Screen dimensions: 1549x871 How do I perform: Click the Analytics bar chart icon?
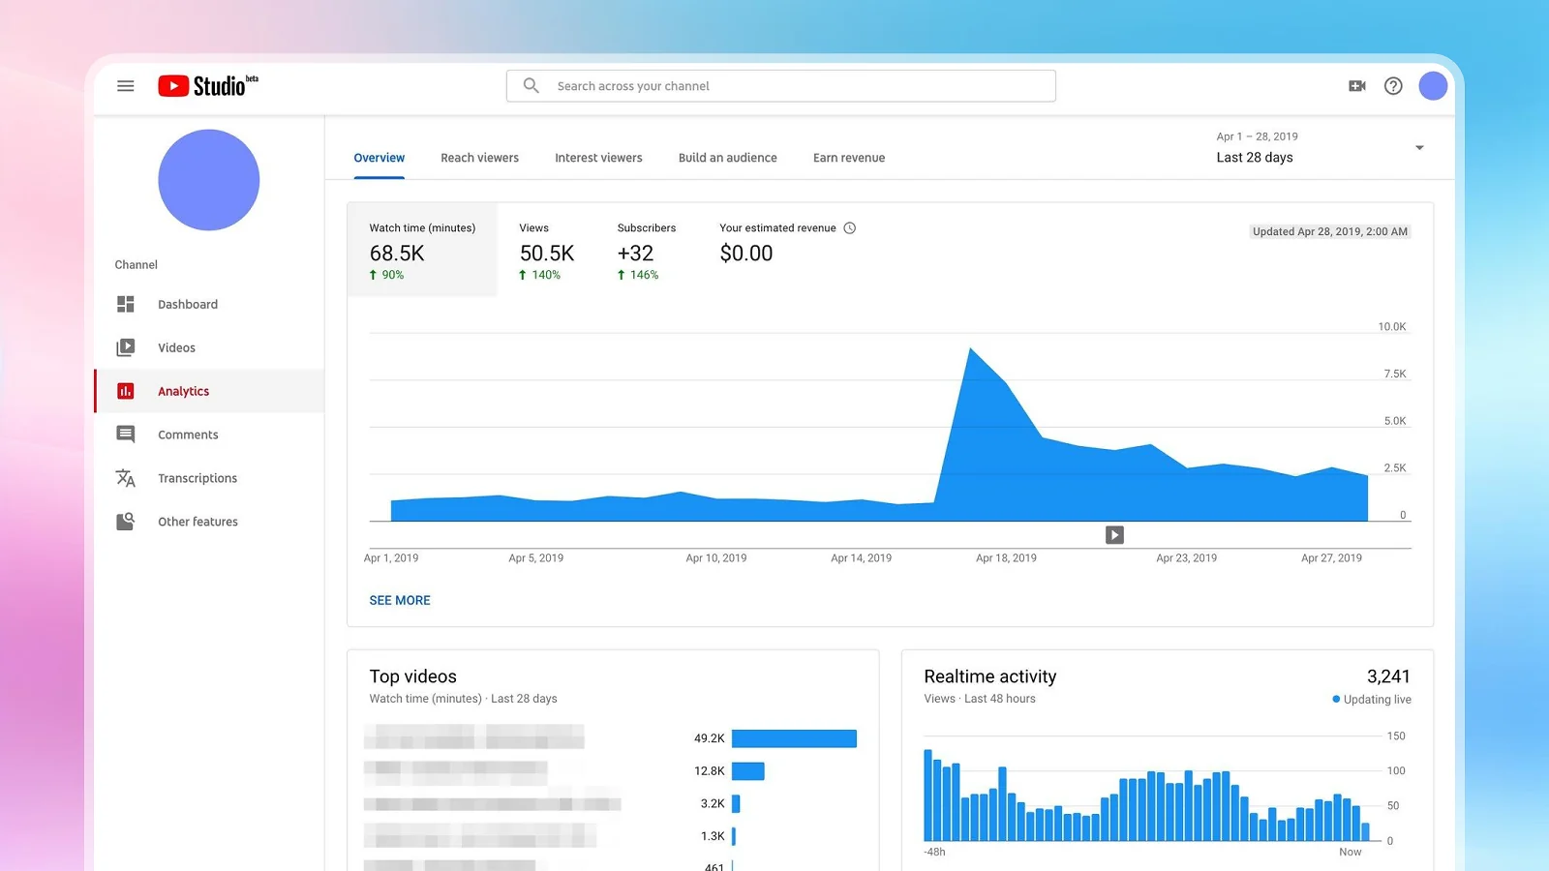pyautogui.click(x=126, y=391)
